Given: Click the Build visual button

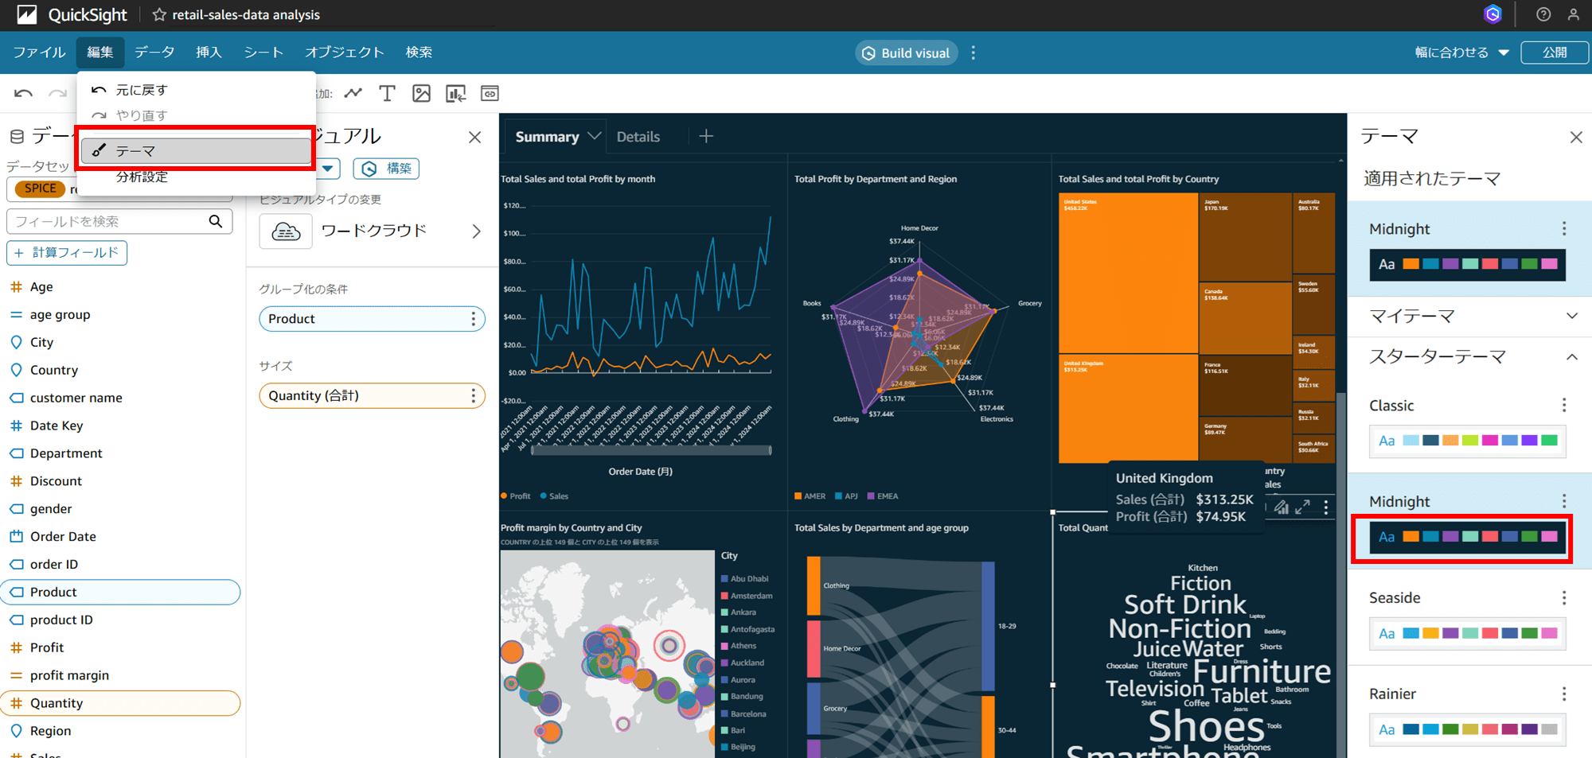Looking at the screenshot, I should (x=907, y=52).
